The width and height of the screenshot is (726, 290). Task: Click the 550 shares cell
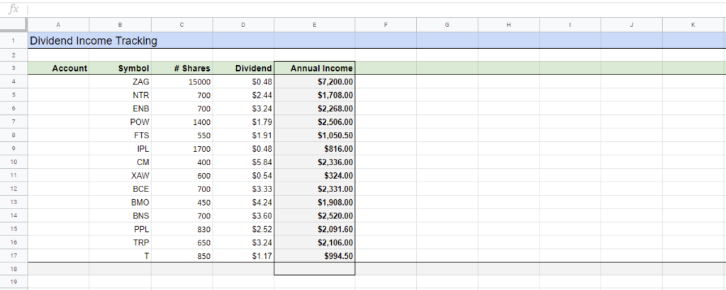(x=182, y=135)
